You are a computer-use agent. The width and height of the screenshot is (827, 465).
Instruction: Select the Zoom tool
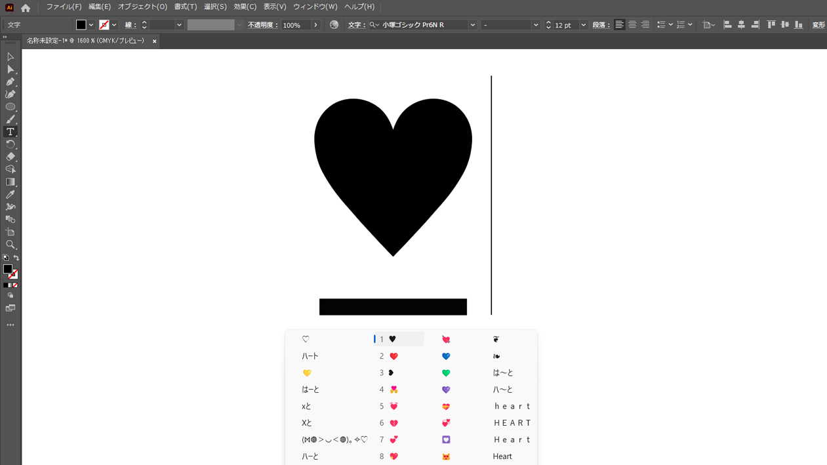[10, 245]
